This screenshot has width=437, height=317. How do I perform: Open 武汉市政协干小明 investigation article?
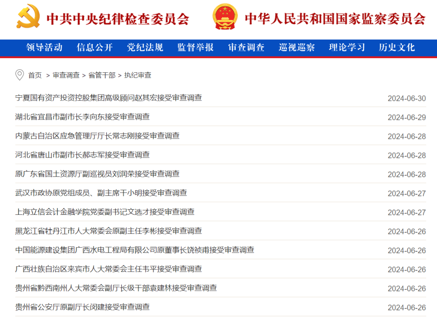pos(101,193)
